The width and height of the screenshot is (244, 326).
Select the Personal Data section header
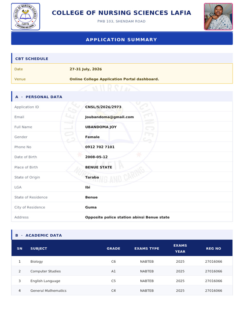(122, 97)
